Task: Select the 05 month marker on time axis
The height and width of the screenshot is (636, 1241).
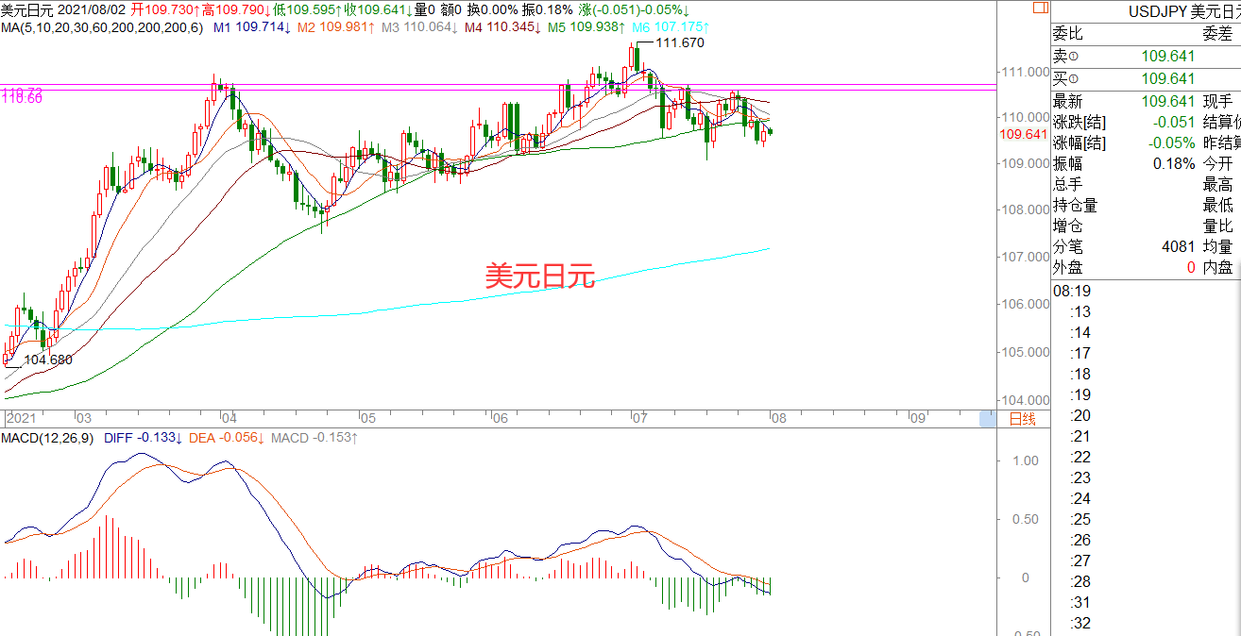Action: (x=368, y=418)
